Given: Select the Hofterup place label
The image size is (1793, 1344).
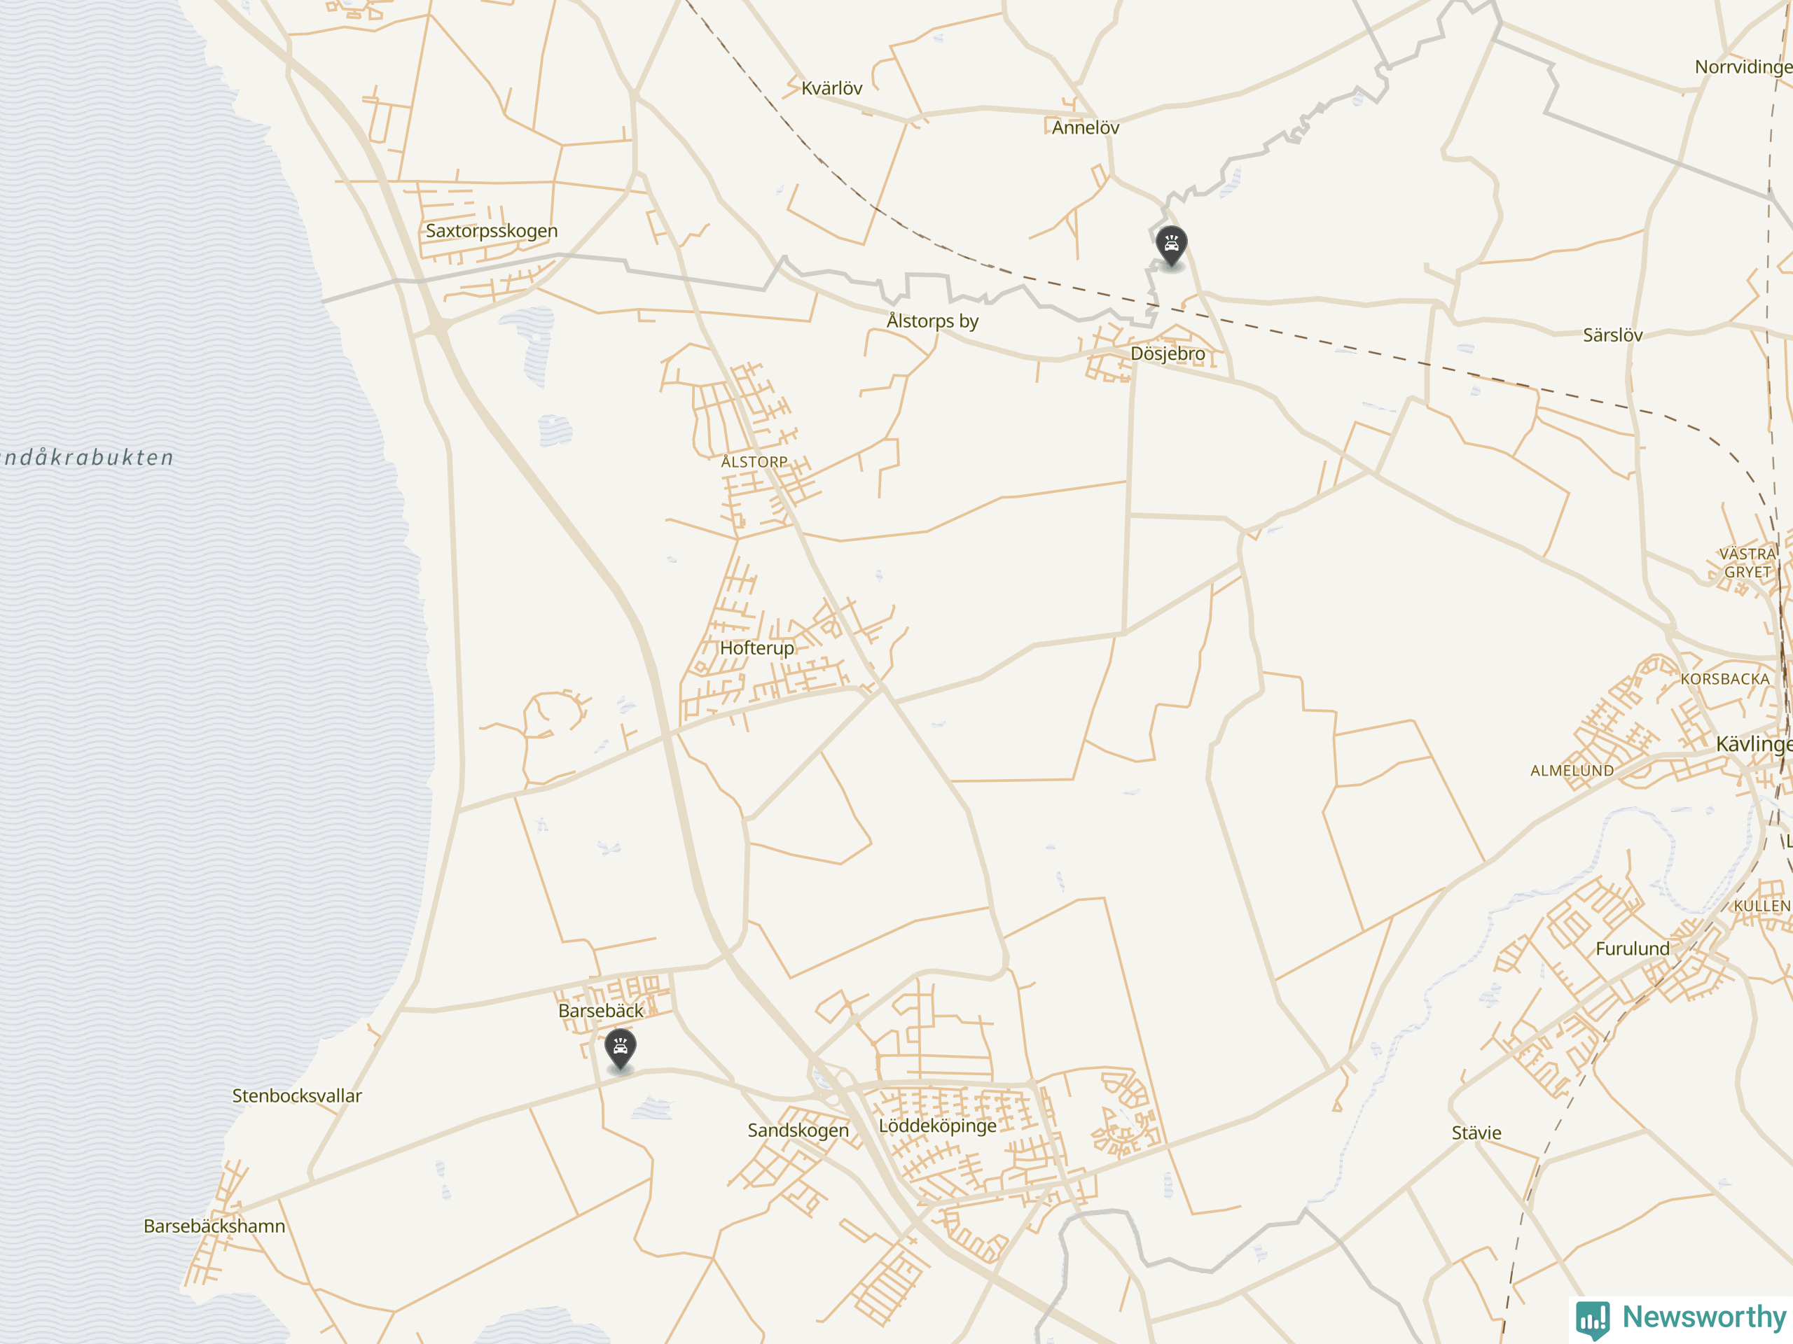Looking at the screenshot, I should click(x=757, y=648).
